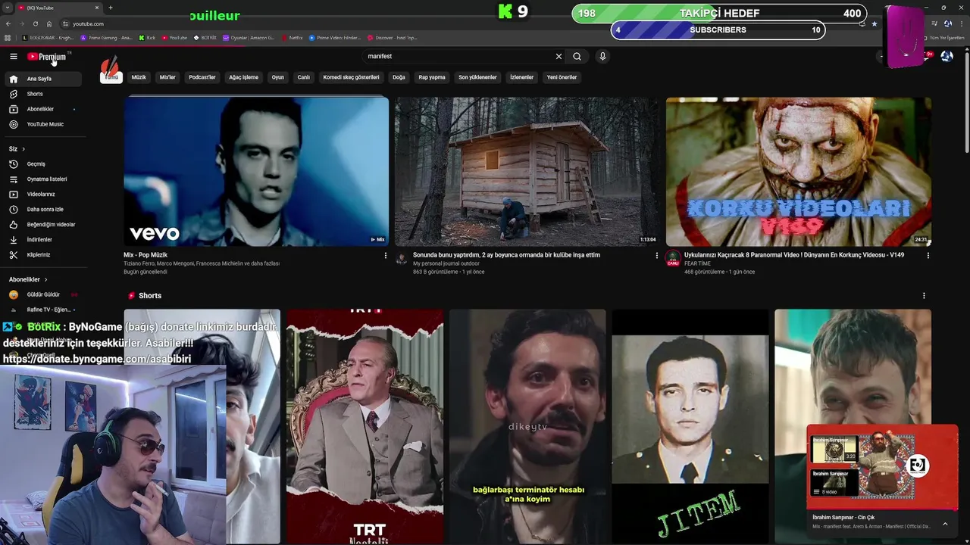Screen dimensions: 970x545
Task: Open Geçmiş history in the sidebar
Action: tap(43, 164)
